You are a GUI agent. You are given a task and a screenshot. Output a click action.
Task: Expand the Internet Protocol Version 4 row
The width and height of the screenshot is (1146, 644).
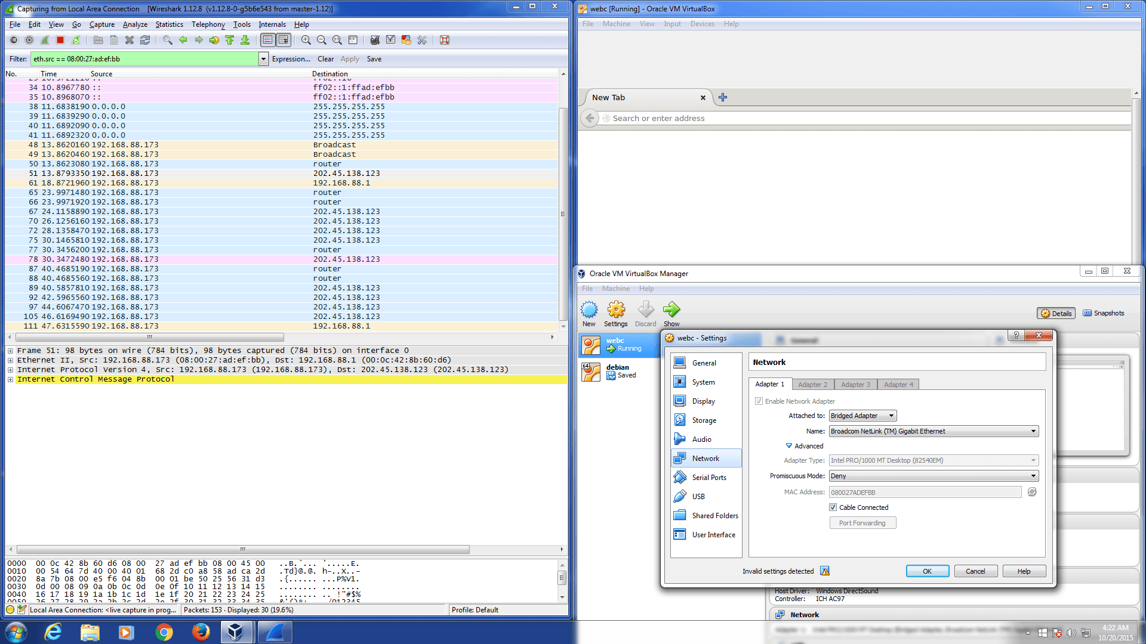click(10, 370)
